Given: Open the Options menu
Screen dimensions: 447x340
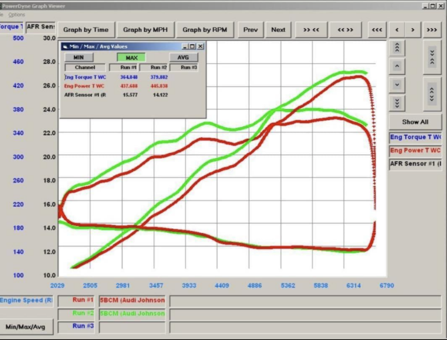Looking at the screenshot, I should [x=17, y=14].
